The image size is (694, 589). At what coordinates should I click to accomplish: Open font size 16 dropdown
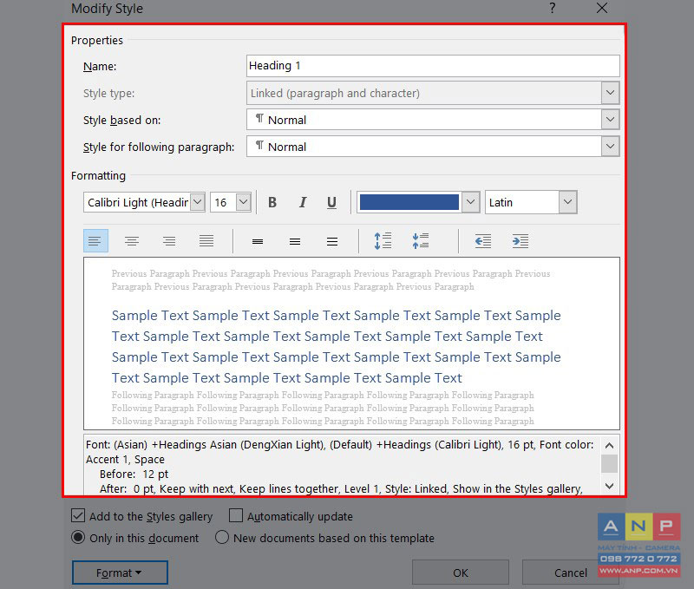(244, 203)
